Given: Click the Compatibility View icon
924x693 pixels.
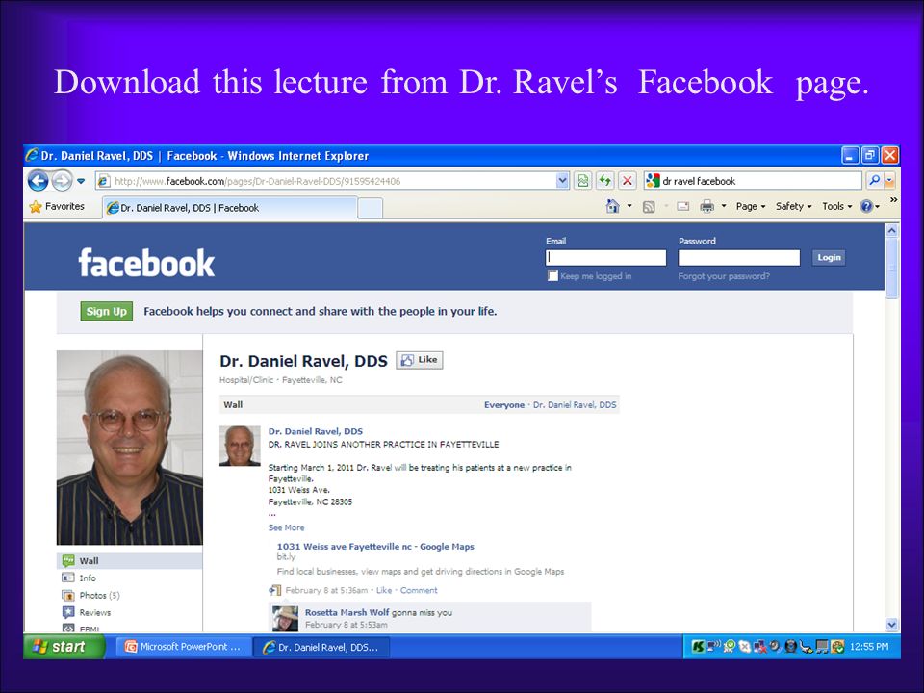Looking at the screenshot, I should (583, 181).
